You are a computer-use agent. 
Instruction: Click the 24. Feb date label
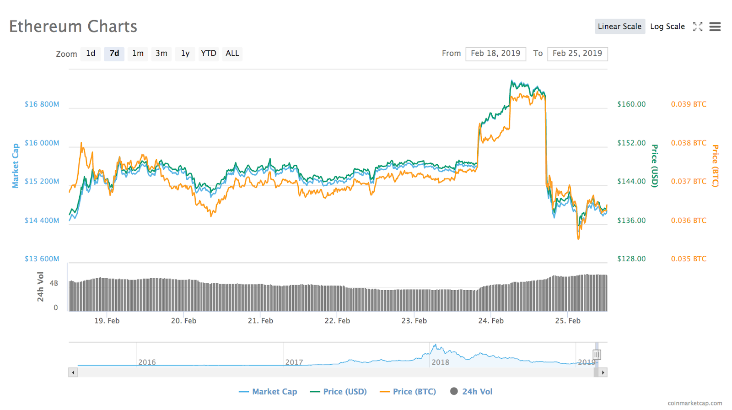pyautogui.click(x=491, y=321)
